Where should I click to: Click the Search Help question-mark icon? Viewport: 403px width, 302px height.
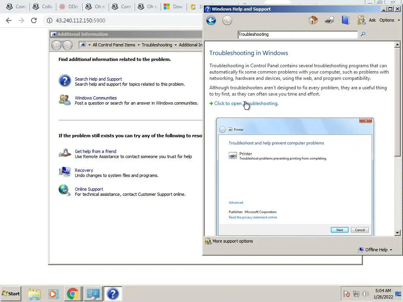tap(65, 81)
